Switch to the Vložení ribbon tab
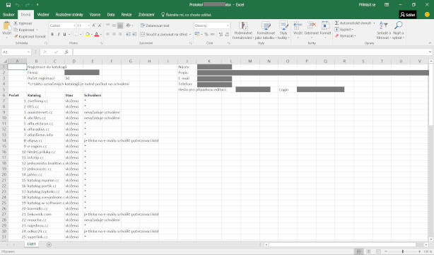Image resolution: width=434 pixels, height=255 pixels. pyautogui.click(x=43, y=14)
